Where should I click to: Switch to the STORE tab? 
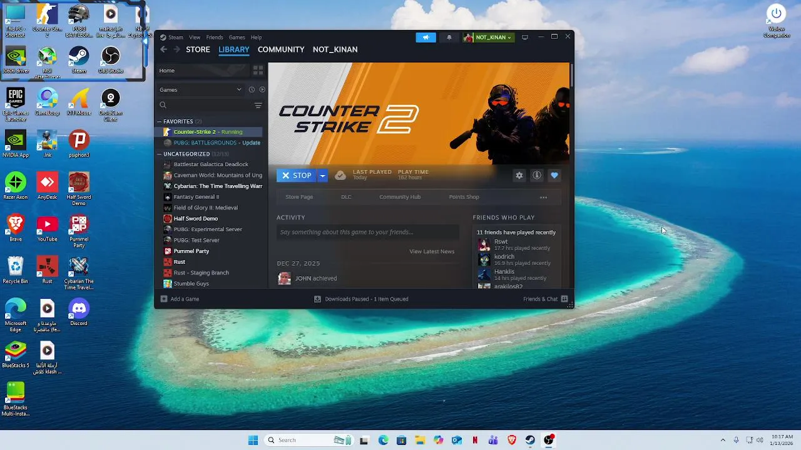198,49
